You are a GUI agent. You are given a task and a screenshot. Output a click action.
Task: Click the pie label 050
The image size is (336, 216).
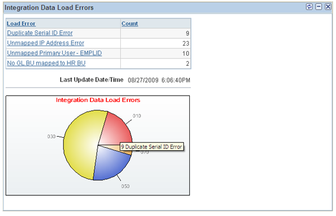tap(125, 186)
